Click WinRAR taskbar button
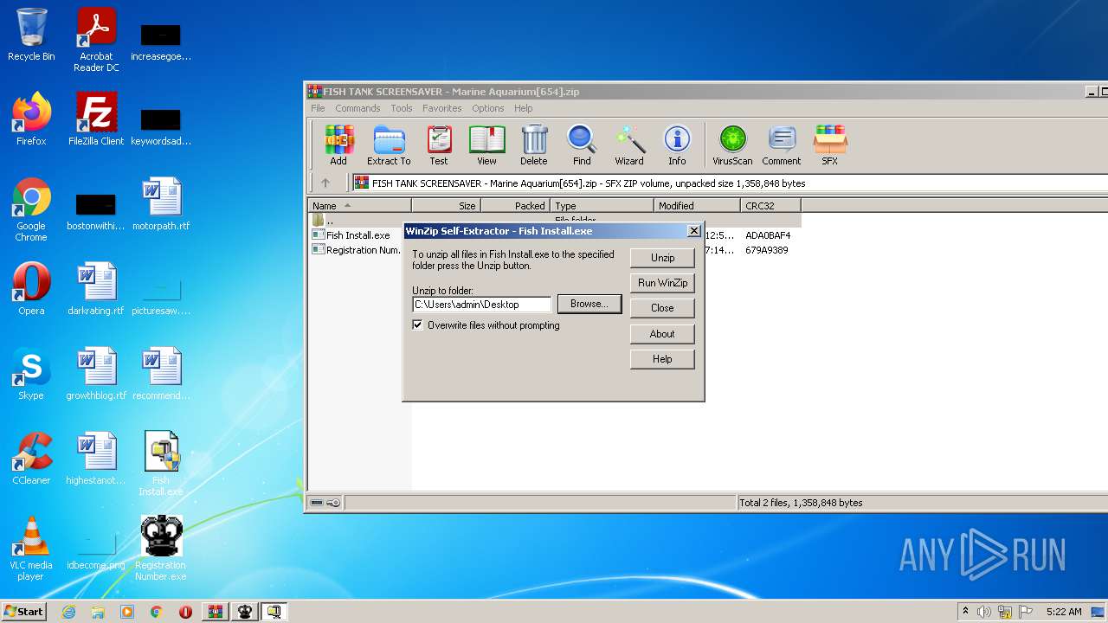Image resolution: width=1108 pixels, height=623 pixels. pos(216,612)
